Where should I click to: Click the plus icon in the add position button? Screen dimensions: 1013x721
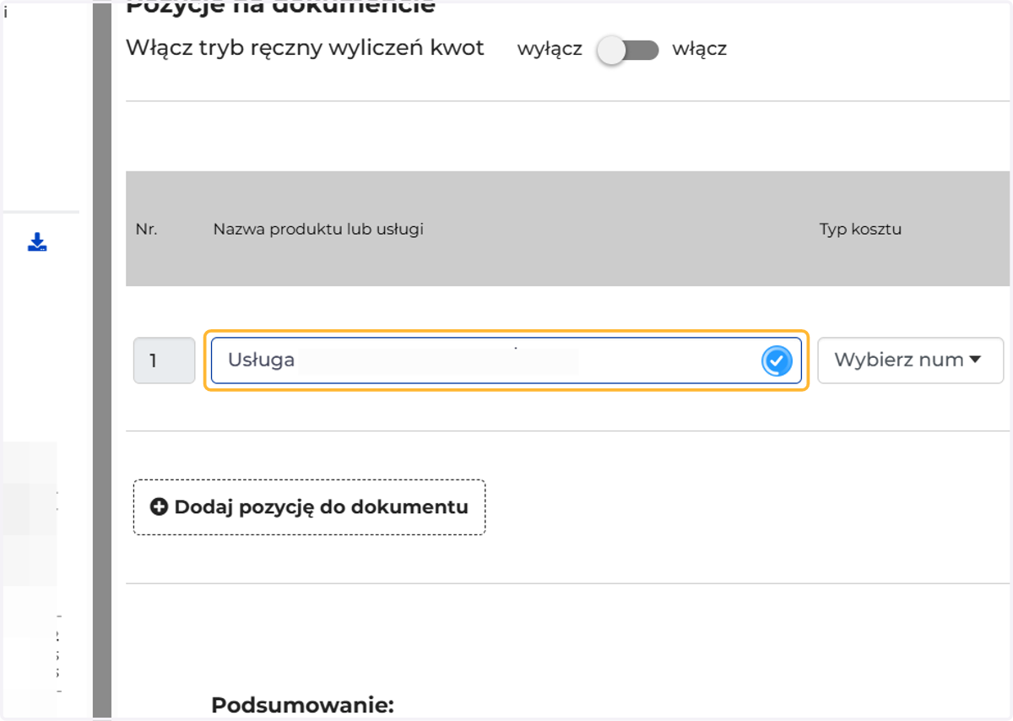tap(159, 507)
